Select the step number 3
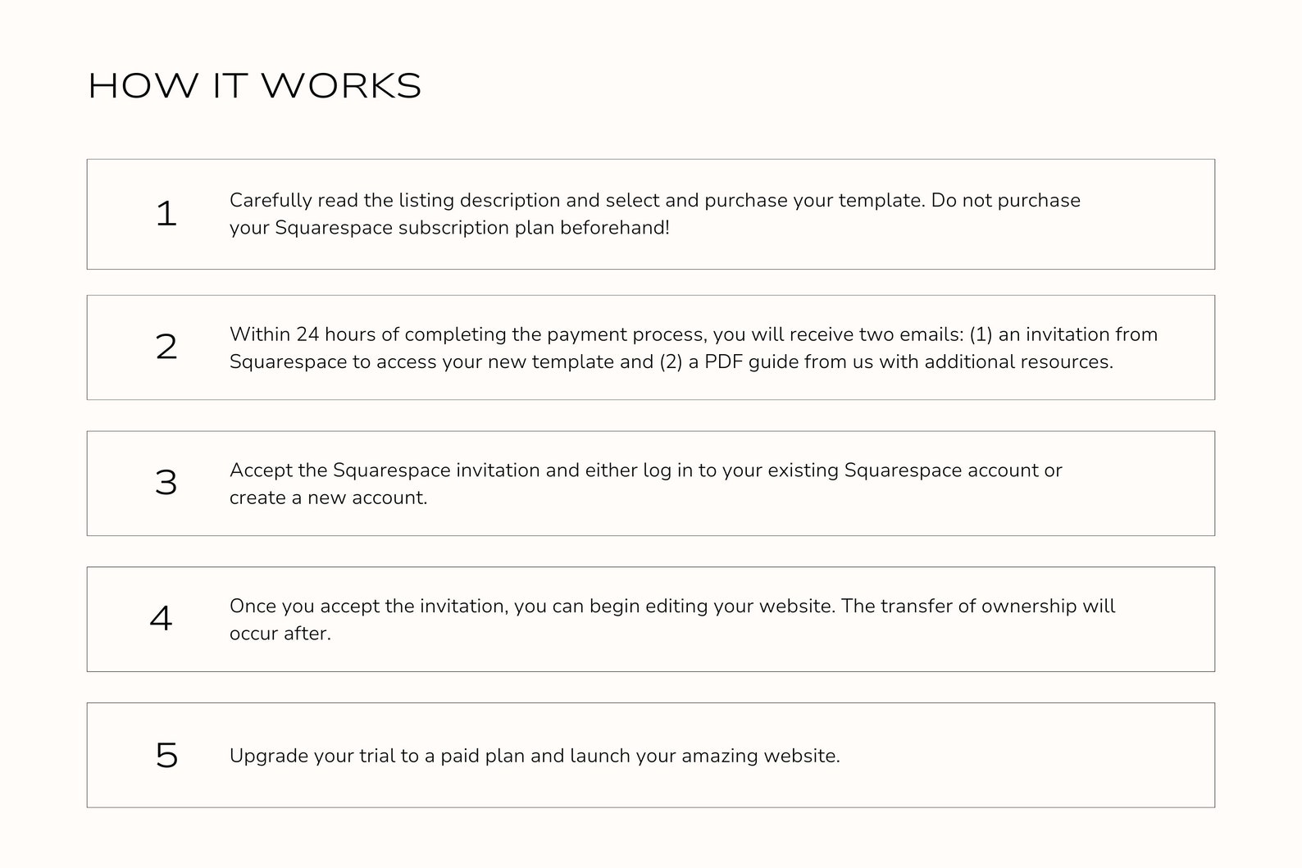The width and height of the screenshot is (1302, 868). [x=166, y=483]
